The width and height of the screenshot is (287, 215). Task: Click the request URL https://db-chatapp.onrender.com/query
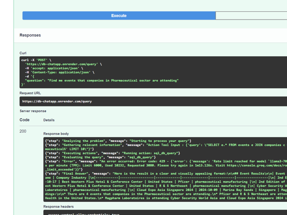[57, 101]
